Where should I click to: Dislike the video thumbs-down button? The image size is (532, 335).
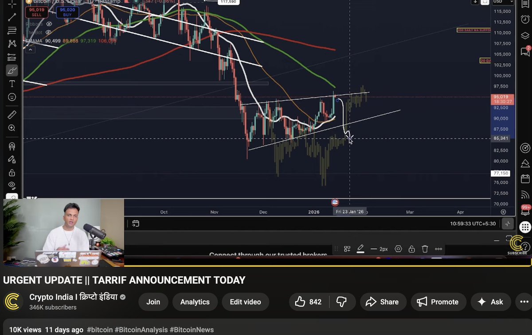(341, 302)
